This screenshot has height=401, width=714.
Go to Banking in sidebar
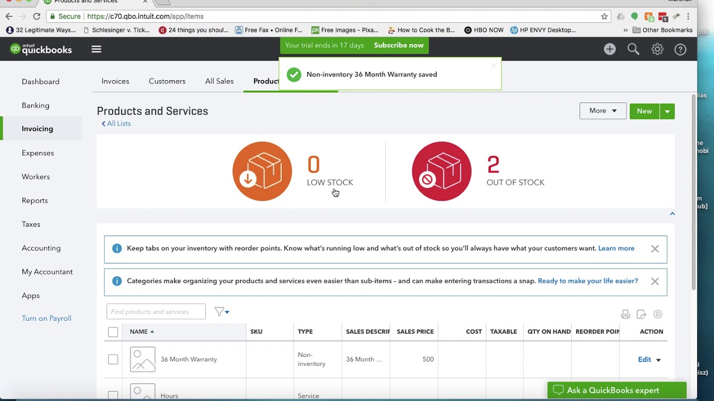[x=36, y=105]
